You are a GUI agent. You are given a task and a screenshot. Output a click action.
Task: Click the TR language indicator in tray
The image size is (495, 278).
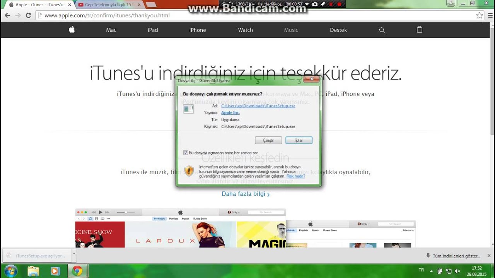pyautogui.click(x=421, y=270)
